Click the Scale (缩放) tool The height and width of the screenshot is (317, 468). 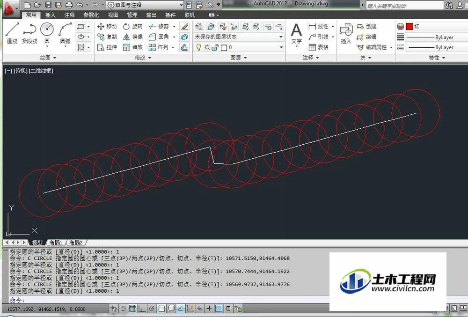(133, 47)
